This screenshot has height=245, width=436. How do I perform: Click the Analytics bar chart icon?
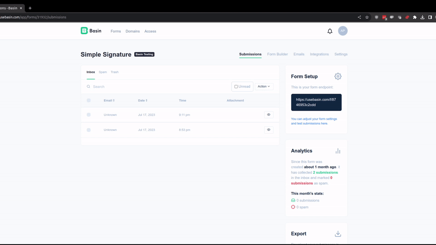pyautogui.click(x=338, y=151)
